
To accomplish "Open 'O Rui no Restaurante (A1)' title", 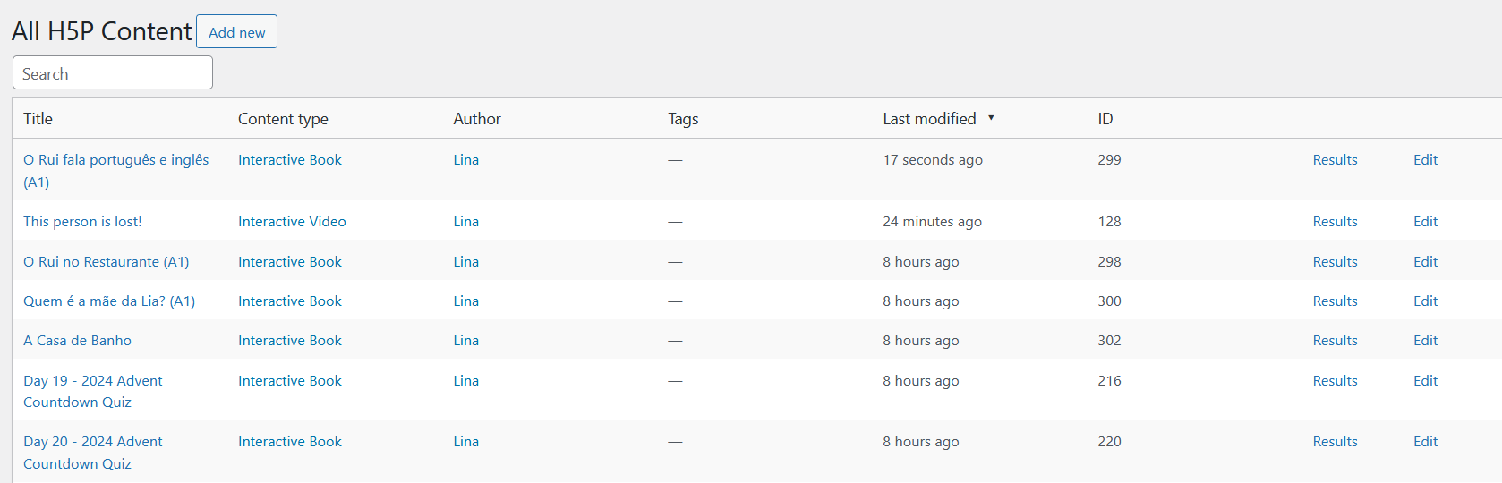I will pyautogui.click(x=106, y=262).
